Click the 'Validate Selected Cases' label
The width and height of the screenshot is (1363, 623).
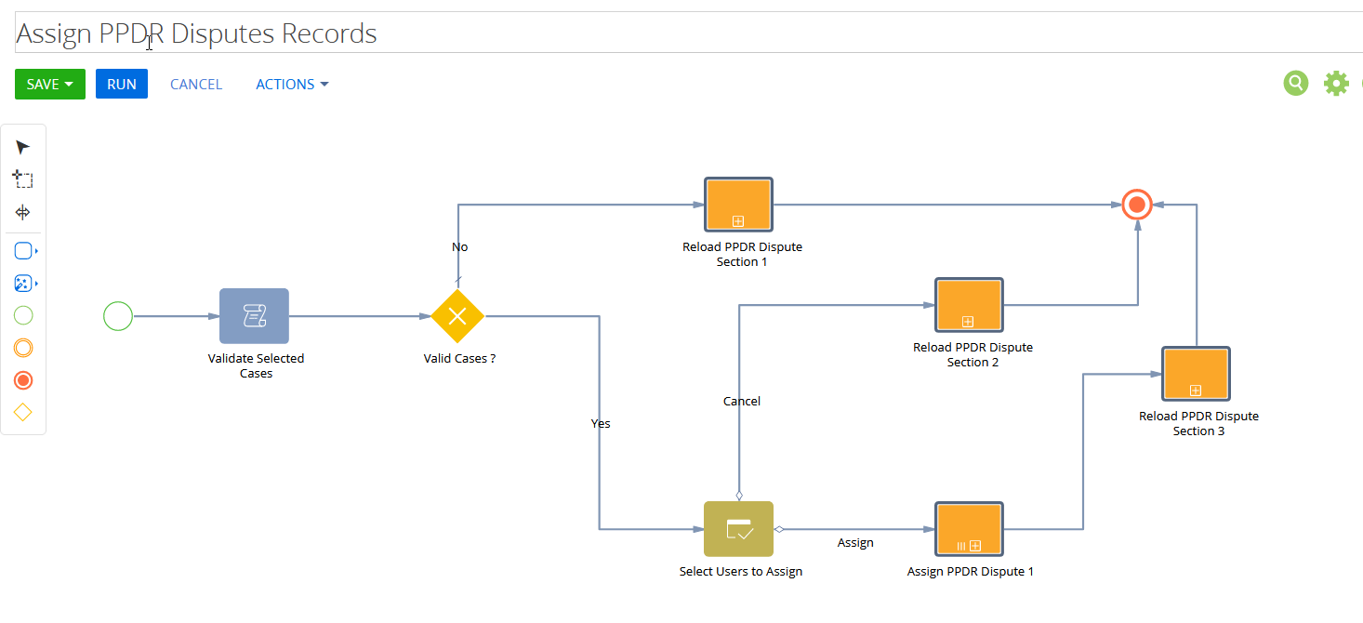pyautogui.click(x=256, y=365)
